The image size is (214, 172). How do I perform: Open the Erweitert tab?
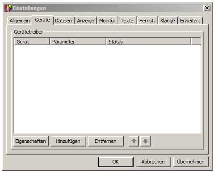click(190, 21)
